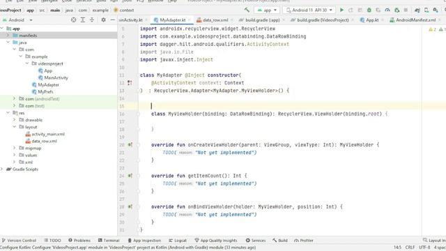The width and height of the screenshot is (446, 251).
Task: Open the Logcat tool window
Action: point(178,241)
